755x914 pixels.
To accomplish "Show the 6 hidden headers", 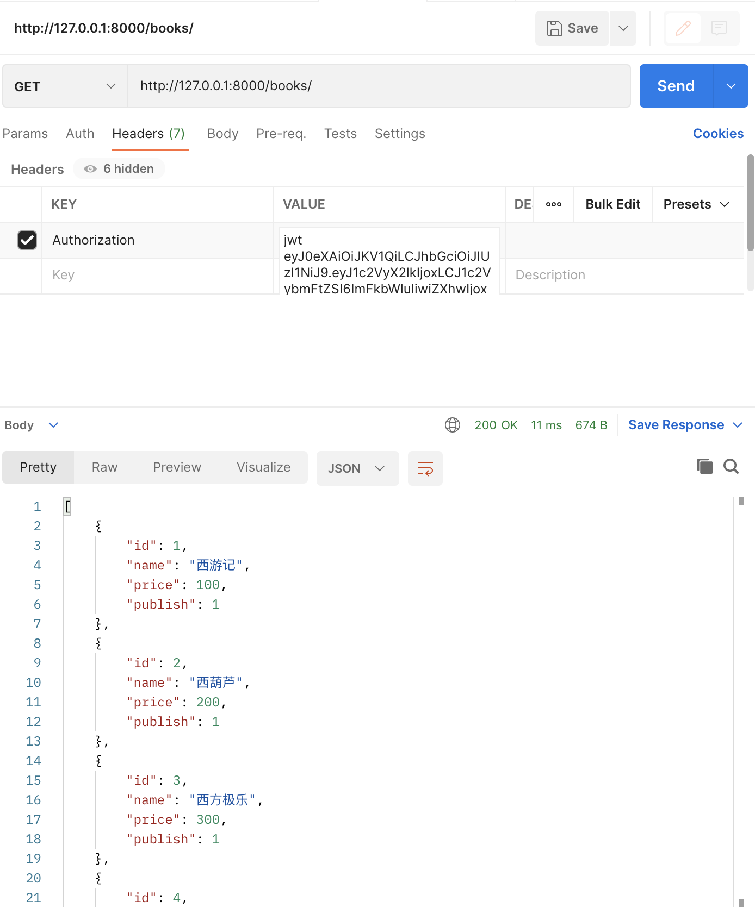I will 120,169.
